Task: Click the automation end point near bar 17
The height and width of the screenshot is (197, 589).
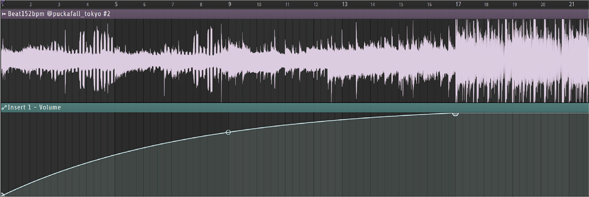Action: [455, 113]
